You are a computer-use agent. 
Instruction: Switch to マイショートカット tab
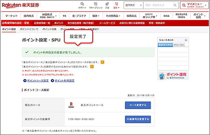click(179, 45)
